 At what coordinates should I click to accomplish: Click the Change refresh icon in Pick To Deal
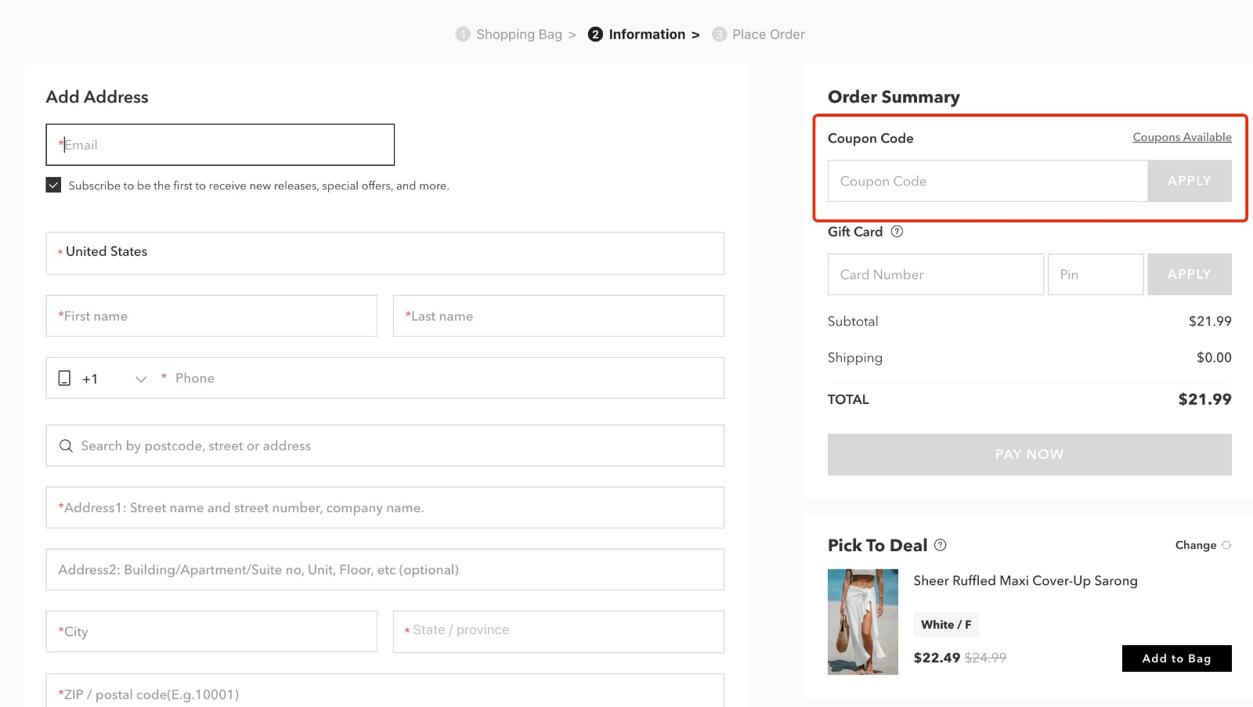[1228, 544]
